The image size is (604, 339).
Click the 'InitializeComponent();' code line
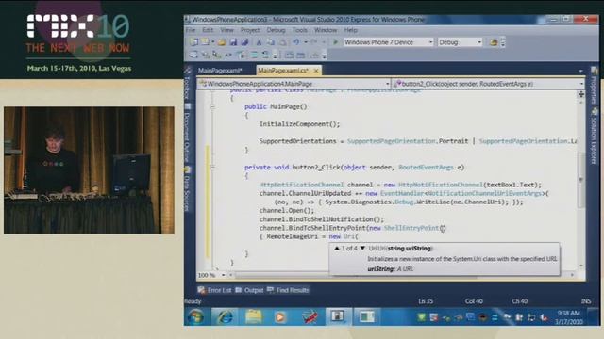(x=299, y=124)
